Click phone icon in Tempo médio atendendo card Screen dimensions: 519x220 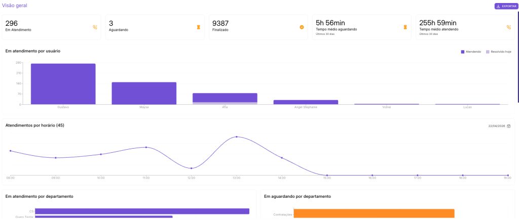click(508, 27)
